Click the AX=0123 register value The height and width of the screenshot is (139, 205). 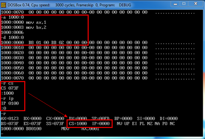[10, 119]
